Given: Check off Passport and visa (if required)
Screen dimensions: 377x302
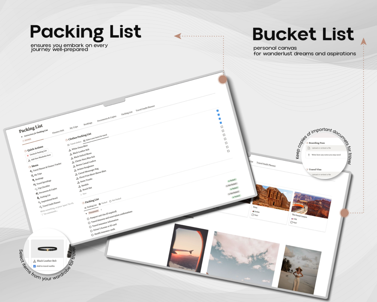Looking at the screenshot, I should coord(88,219).
